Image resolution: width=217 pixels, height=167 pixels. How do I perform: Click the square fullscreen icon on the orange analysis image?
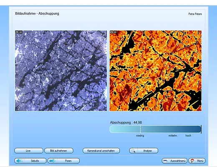click(111, 32)
